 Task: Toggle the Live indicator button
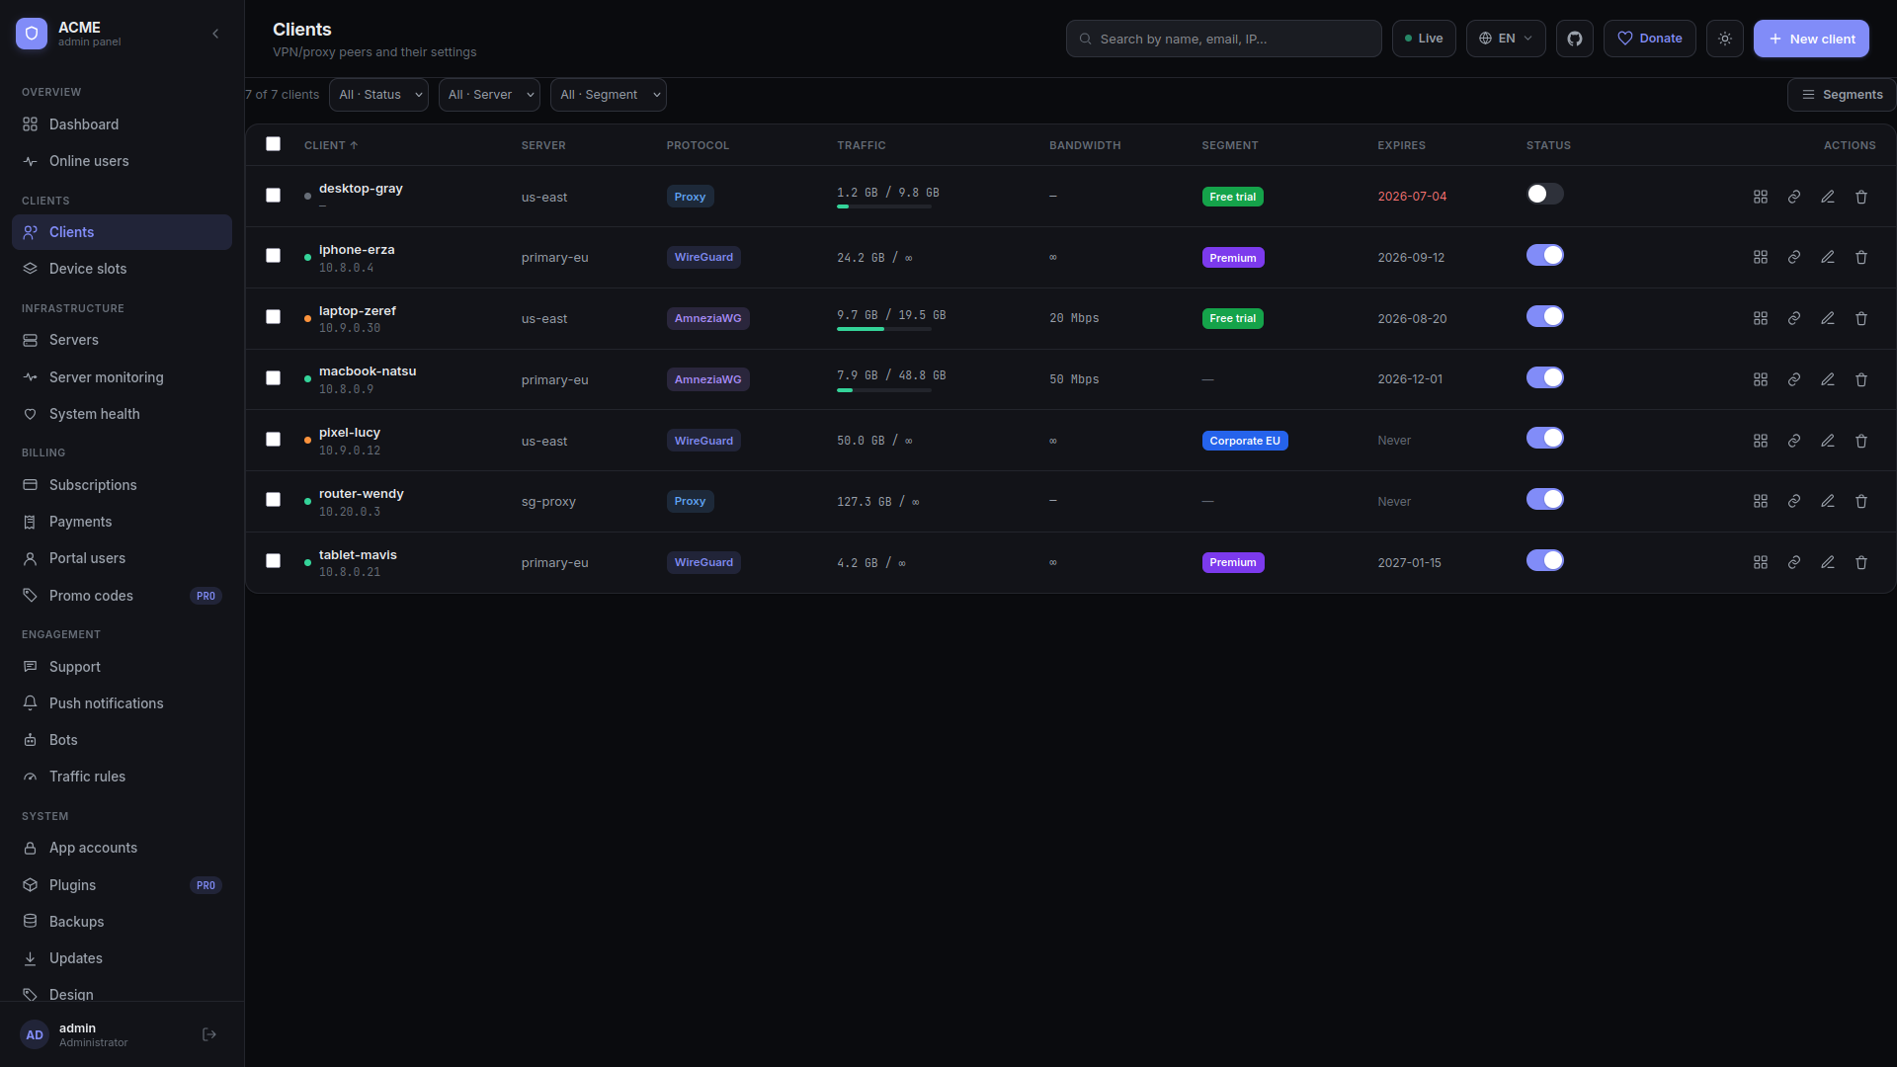[1424, 39]
